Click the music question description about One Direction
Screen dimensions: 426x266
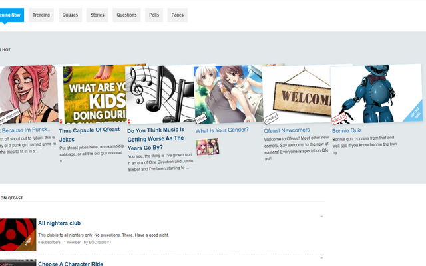click(x=160, y=162)
